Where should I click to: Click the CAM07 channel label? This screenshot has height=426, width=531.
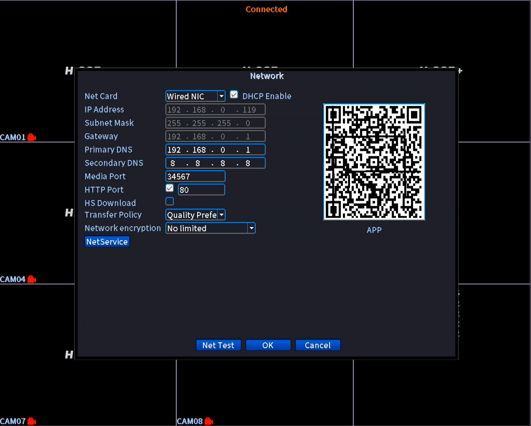(x=13, y=421)
